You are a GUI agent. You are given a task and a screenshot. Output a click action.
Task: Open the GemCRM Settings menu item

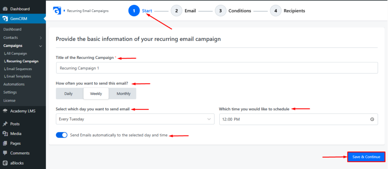(x=10, y=92)
